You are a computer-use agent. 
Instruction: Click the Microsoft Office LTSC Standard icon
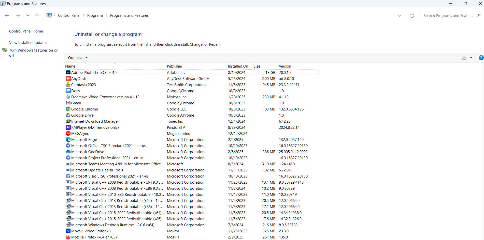click(x=68, y=146)
